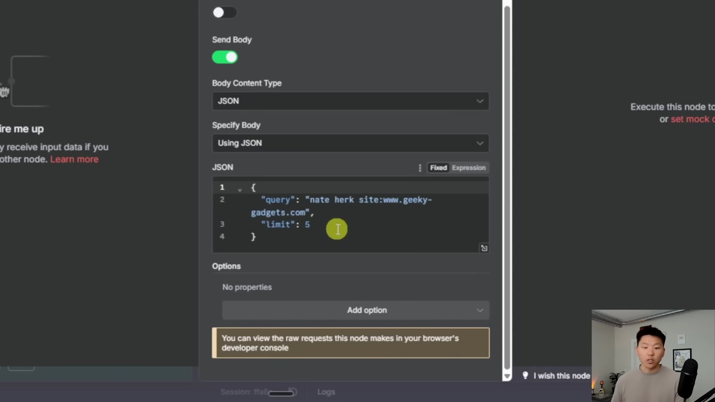Click the No properties text

pos(247,287)
